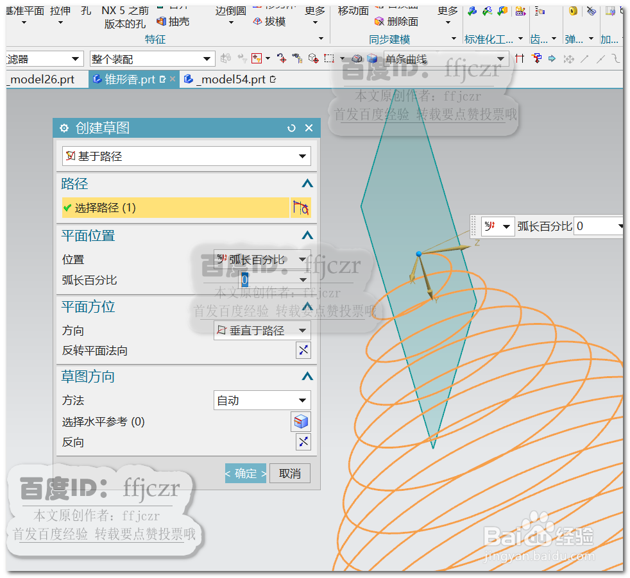This screenshot has height=578, width=630.
Task: Click the blue cube icon before 单条曲线
Action: (x=373, y=58)
